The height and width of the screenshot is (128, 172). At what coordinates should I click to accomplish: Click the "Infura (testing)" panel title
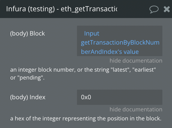pos(31,9)
